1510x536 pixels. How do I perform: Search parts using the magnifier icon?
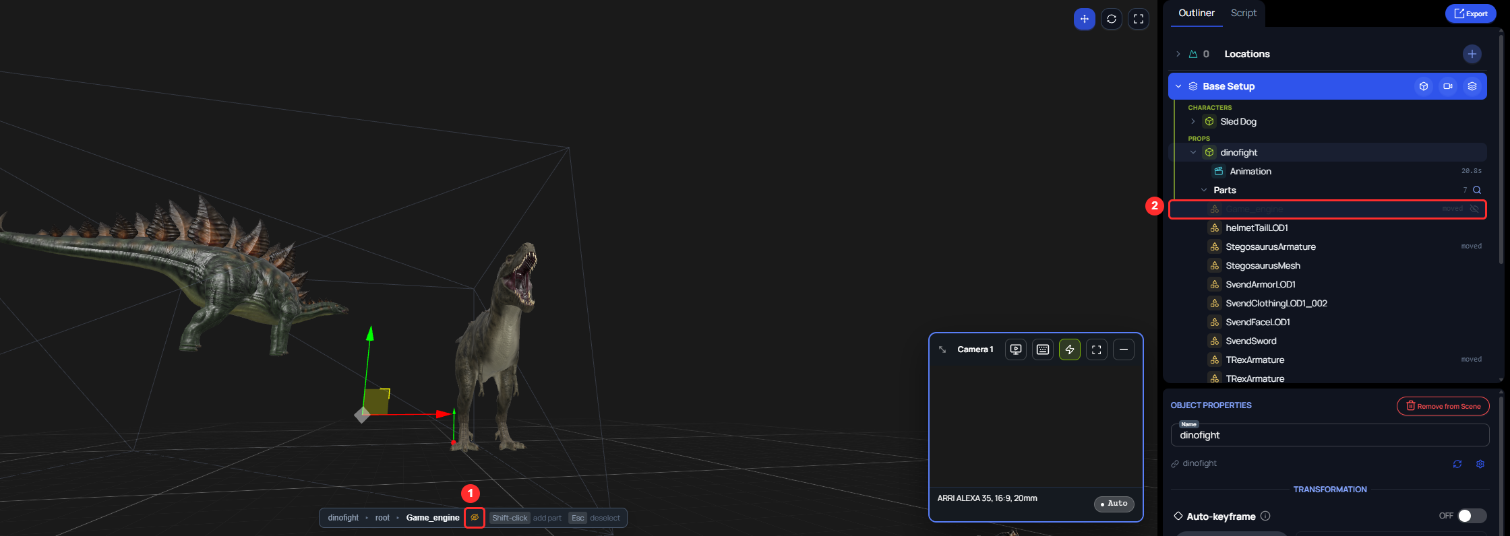tap(1477, 190)
